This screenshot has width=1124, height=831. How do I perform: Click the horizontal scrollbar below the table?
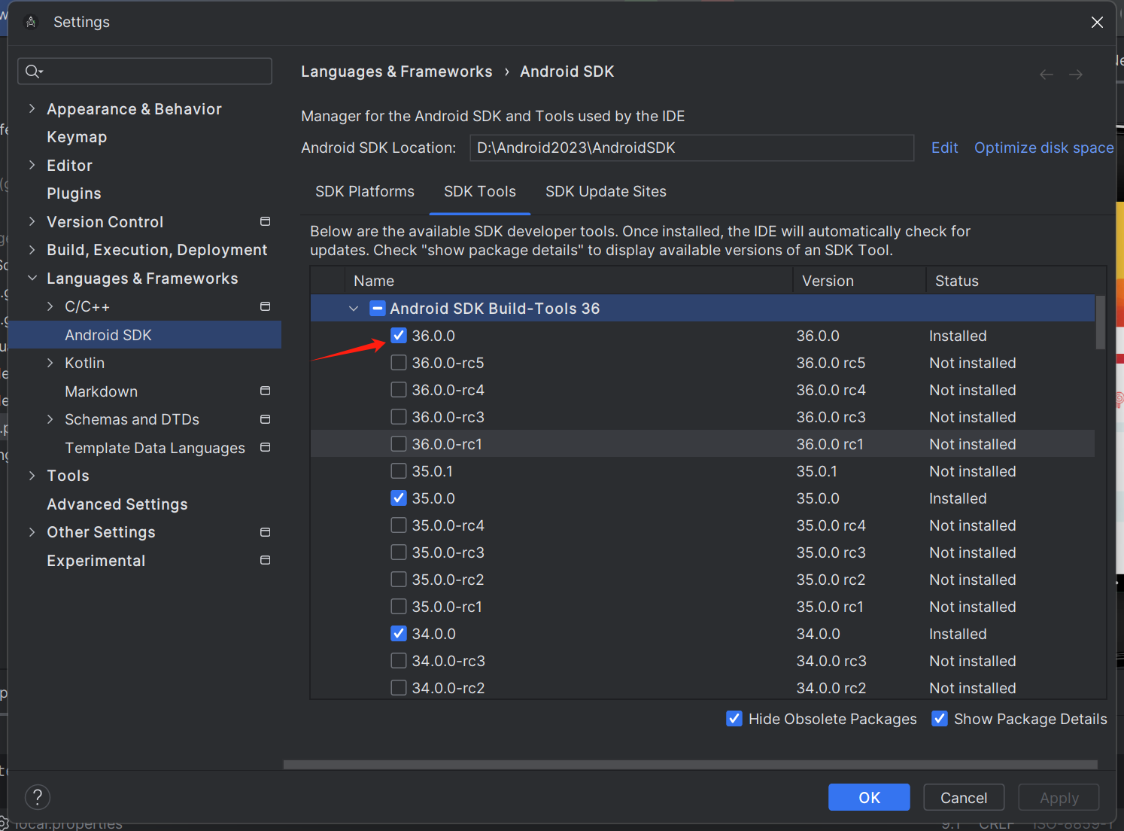[690, 765]
